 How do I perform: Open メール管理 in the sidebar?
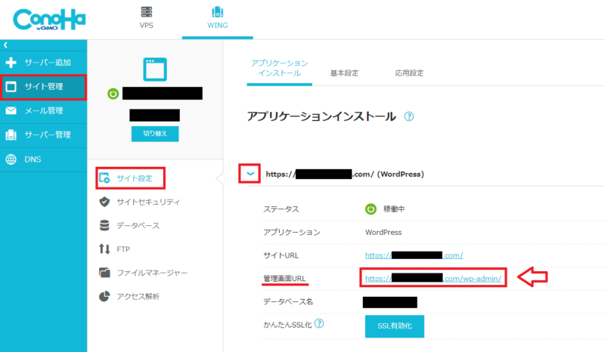coord(44,110)
